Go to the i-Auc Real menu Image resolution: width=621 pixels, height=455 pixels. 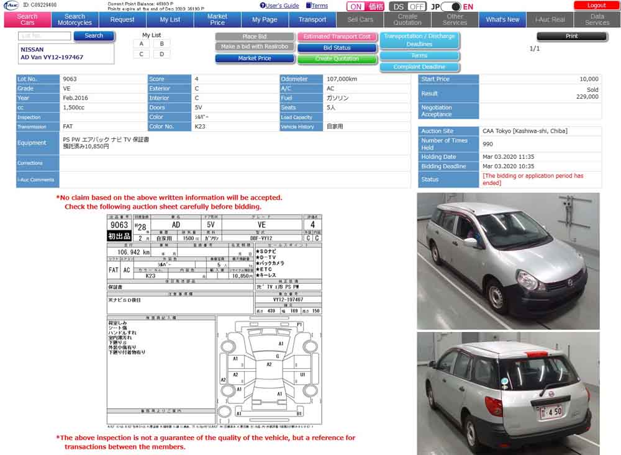tap(550, 19)
